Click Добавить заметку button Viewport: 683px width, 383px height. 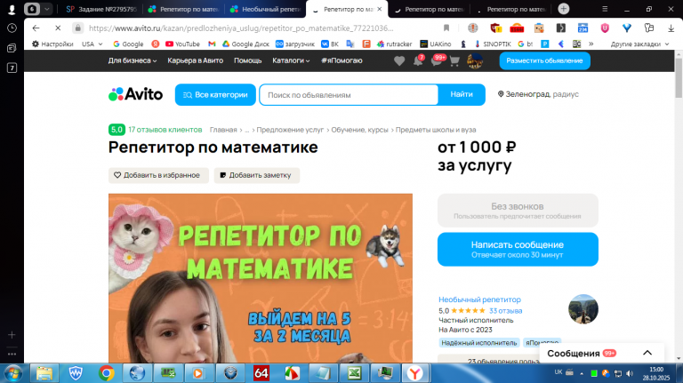click(256, 175)
